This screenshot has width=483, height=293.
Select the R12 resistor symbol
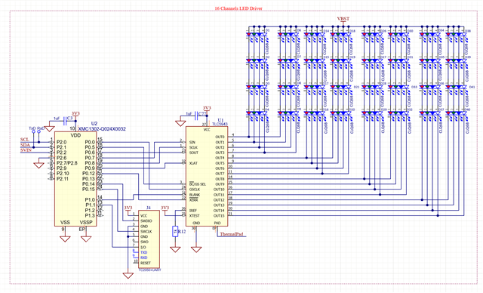[x=175, y=231]
